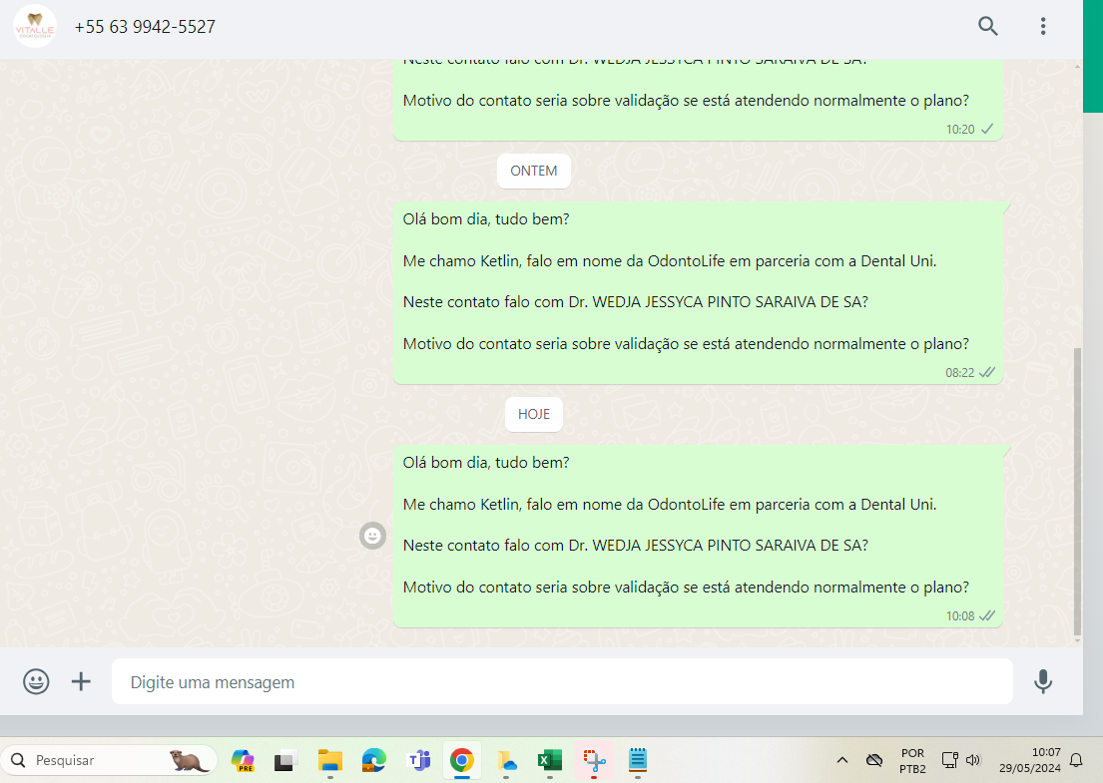Open File Explorer from the taskbar

[x=329, y=760]
